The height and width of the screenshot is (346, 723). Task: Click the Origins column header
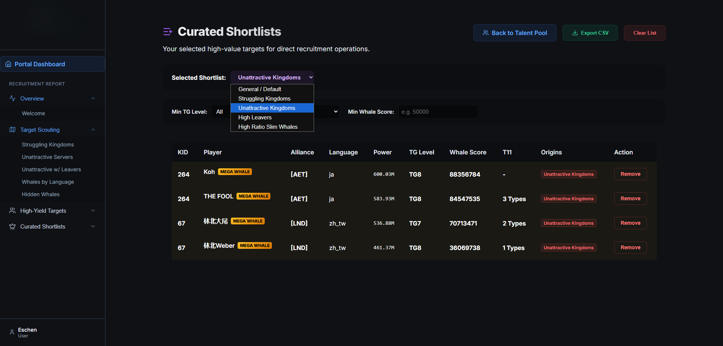(551, 152)
